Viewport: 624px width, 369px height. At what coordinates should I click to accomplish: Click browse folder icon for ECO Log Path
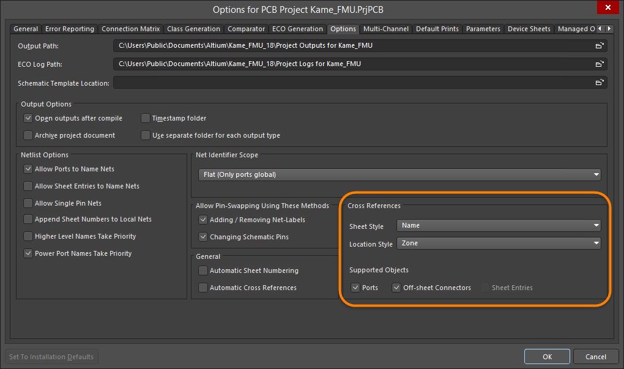pos(600,64)
